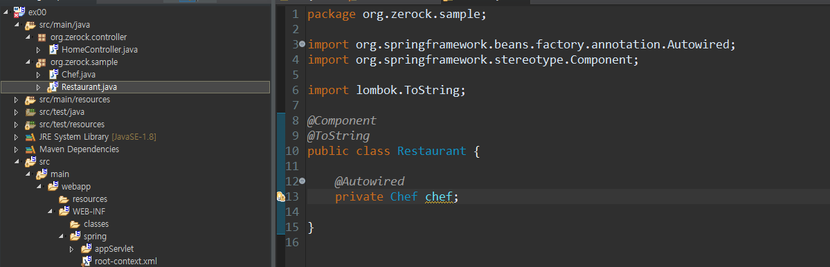Click the webapp folder icon
Screen dimensions: 830x267
[53, 187]
